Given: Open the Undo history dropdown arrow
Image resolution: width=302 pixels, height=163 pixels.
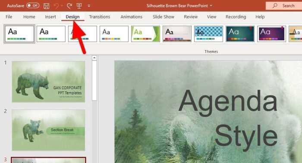Looking at the screenshot, I should pos(62,6).
